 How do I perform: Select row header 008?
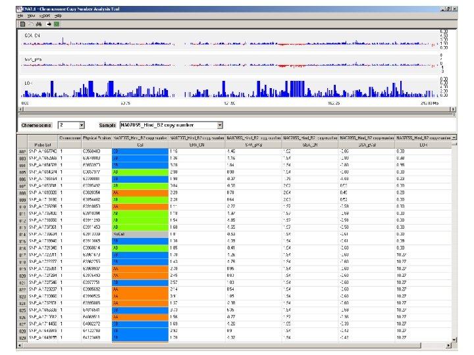[x=22, y=193]
